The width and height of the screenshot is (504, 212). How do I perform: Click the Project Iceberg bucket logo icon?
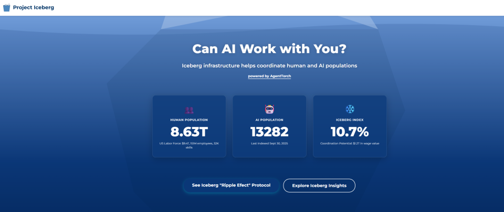(x=7, y=8)
